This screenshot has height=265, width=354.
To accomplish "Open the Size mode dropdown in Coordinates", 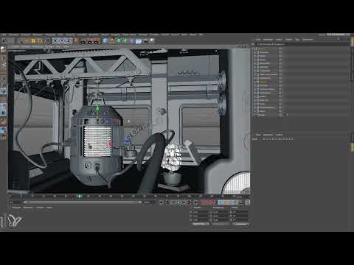I will click(x=221, y=224).
